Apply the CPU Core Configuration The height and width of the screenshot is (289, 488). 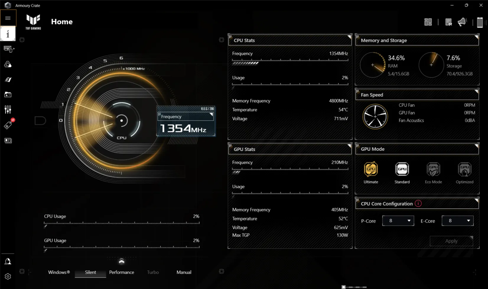point(451,241)
